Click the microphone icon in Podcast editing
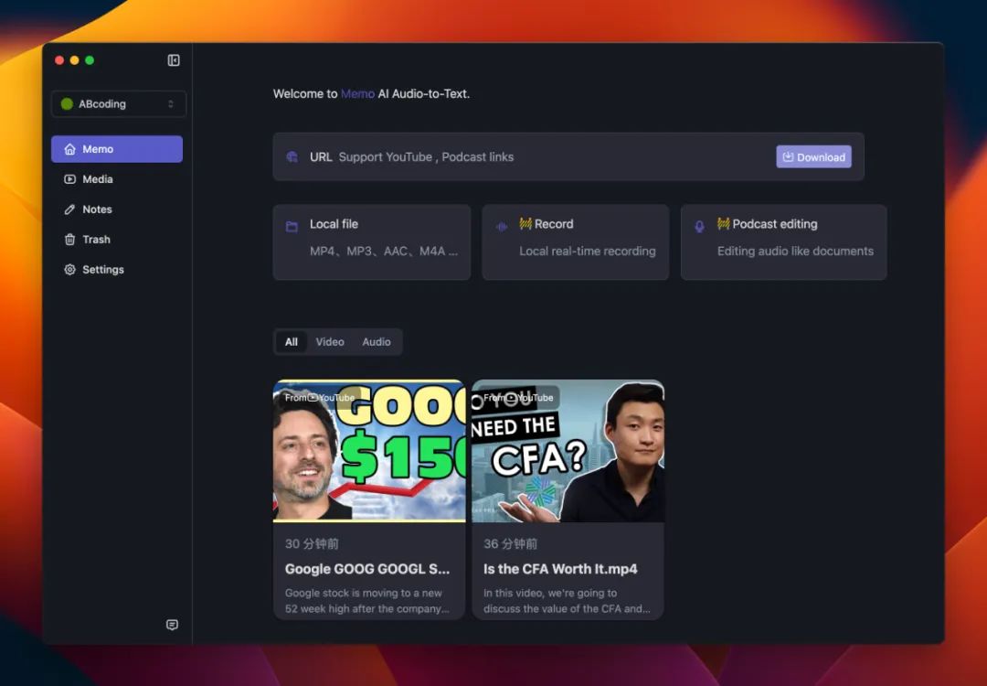The width and height of the screenshot is (987, 686). [x=700, y=227]
